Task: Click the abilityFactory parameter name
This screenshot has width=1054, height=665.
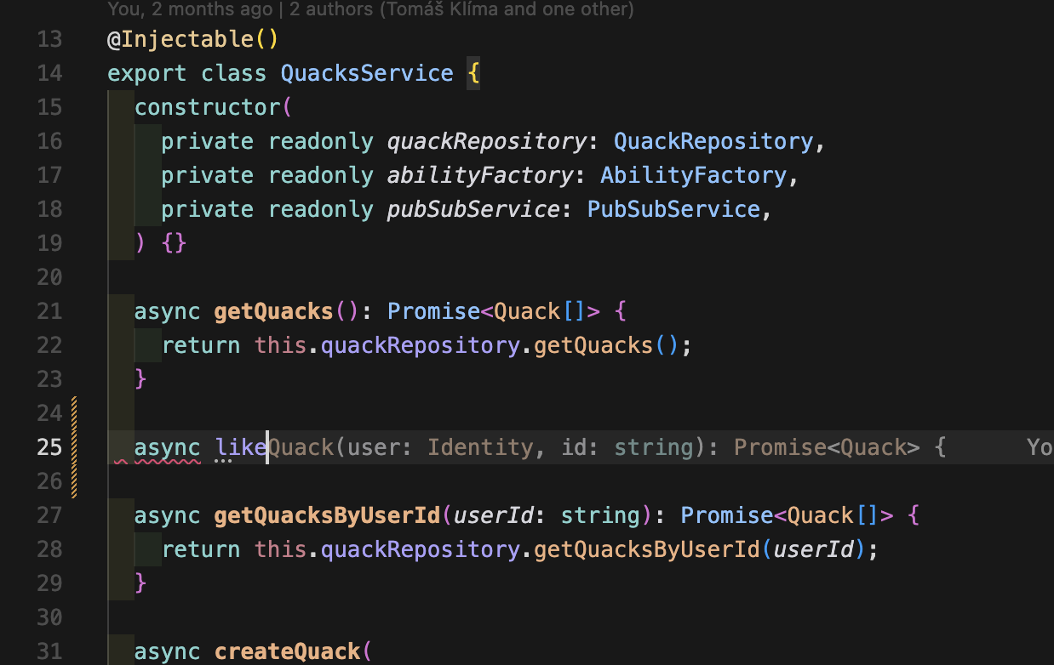Action: [480, 175]
